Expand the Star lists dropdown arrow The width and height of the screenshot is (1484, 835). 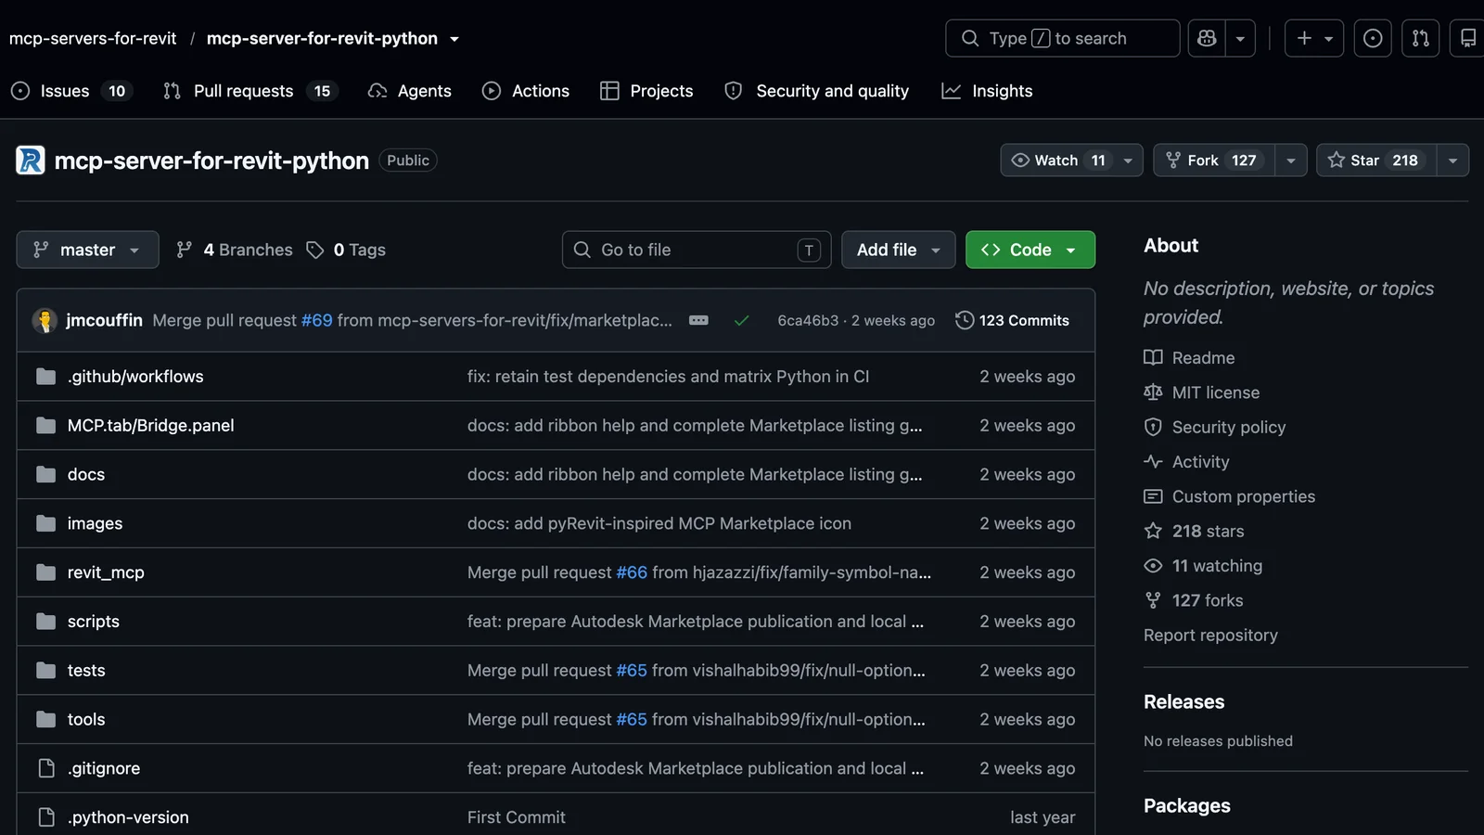coord(1452,161)
